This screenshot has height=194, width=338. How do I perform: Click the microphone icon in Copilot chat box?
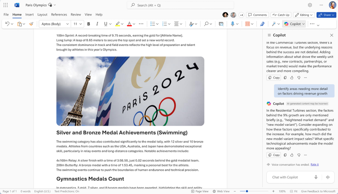316,177
